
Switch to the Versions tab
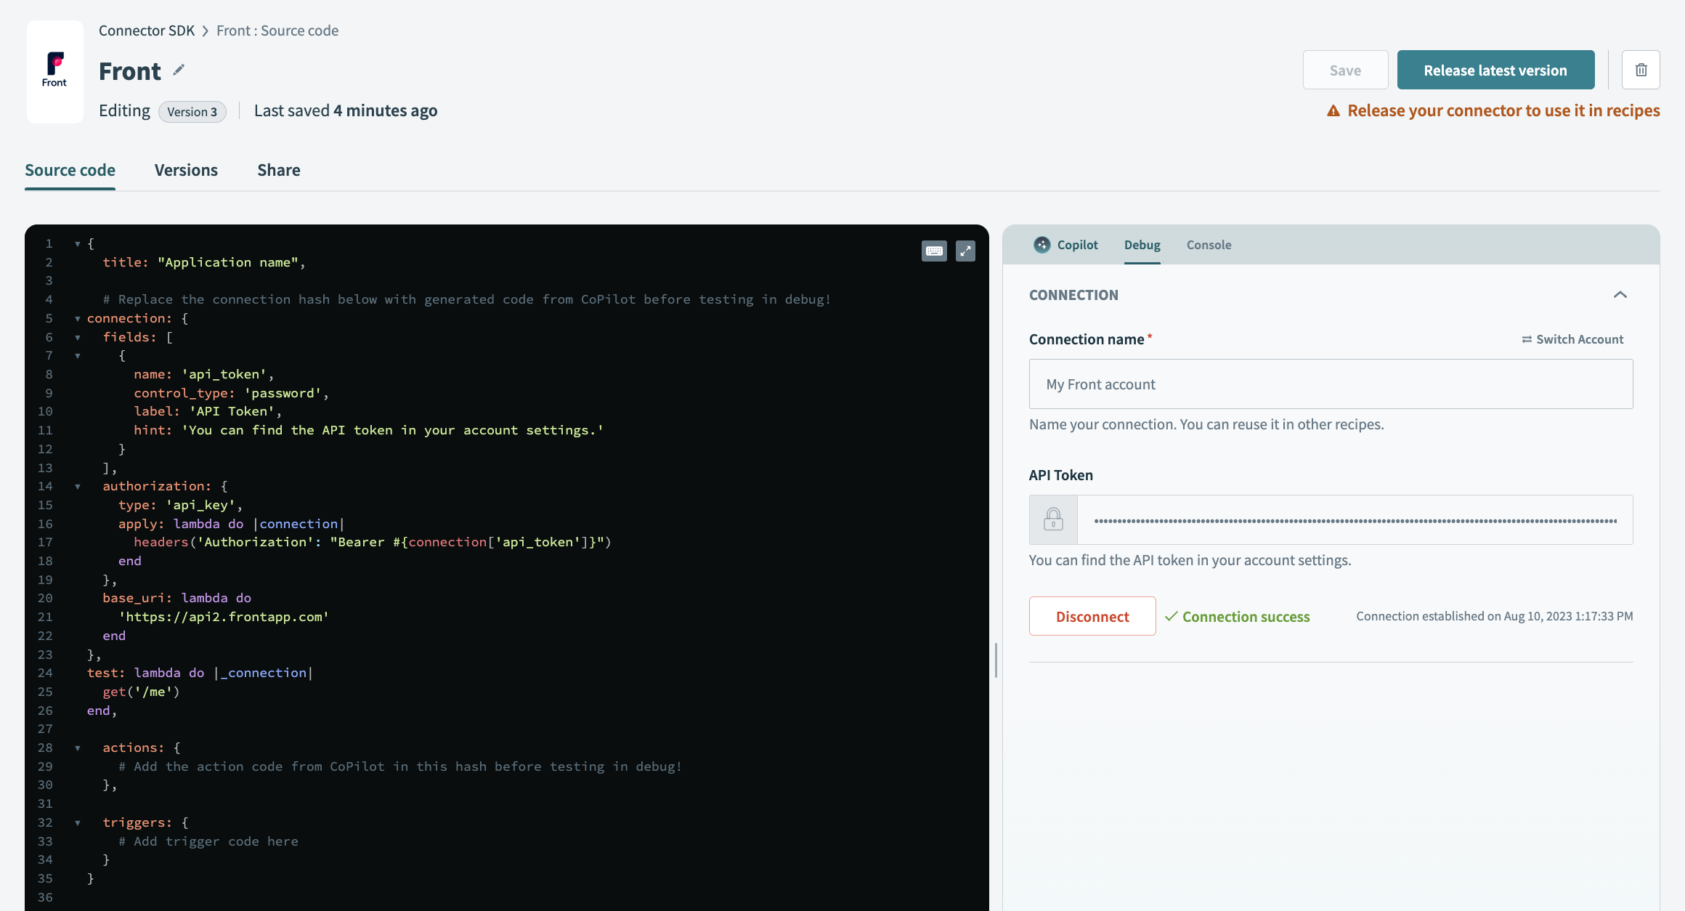(186, 170)
